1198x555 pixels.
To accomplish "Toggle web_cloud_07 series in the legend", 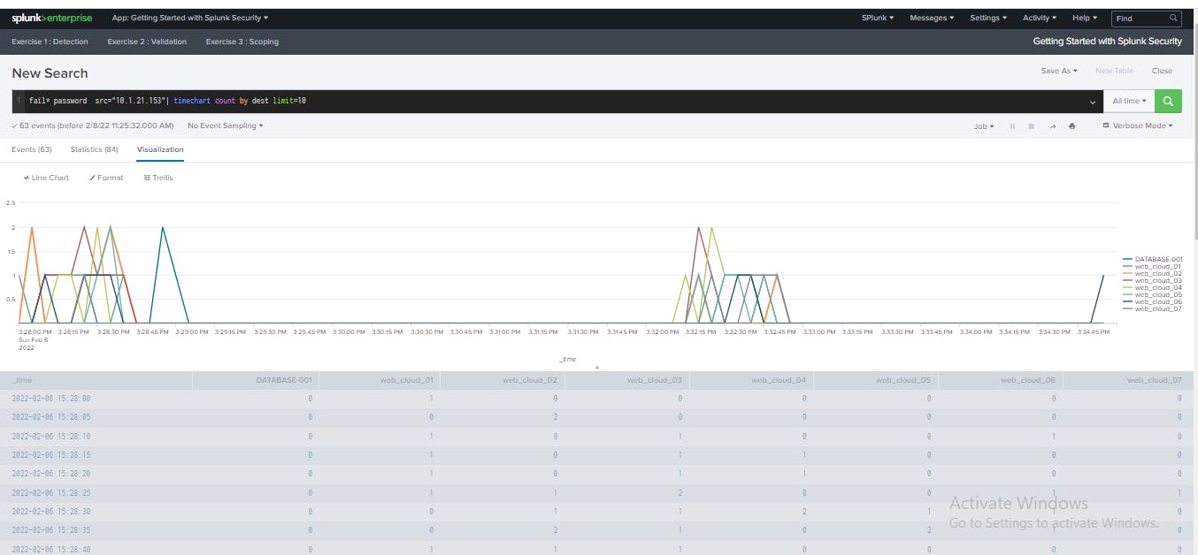I will click(1152, 308).
